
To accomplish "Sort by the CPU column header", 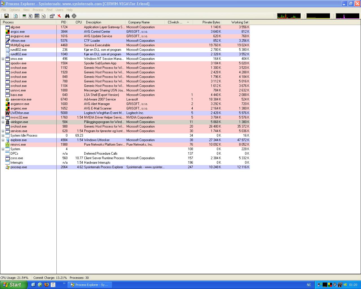I will coord(76,22).
